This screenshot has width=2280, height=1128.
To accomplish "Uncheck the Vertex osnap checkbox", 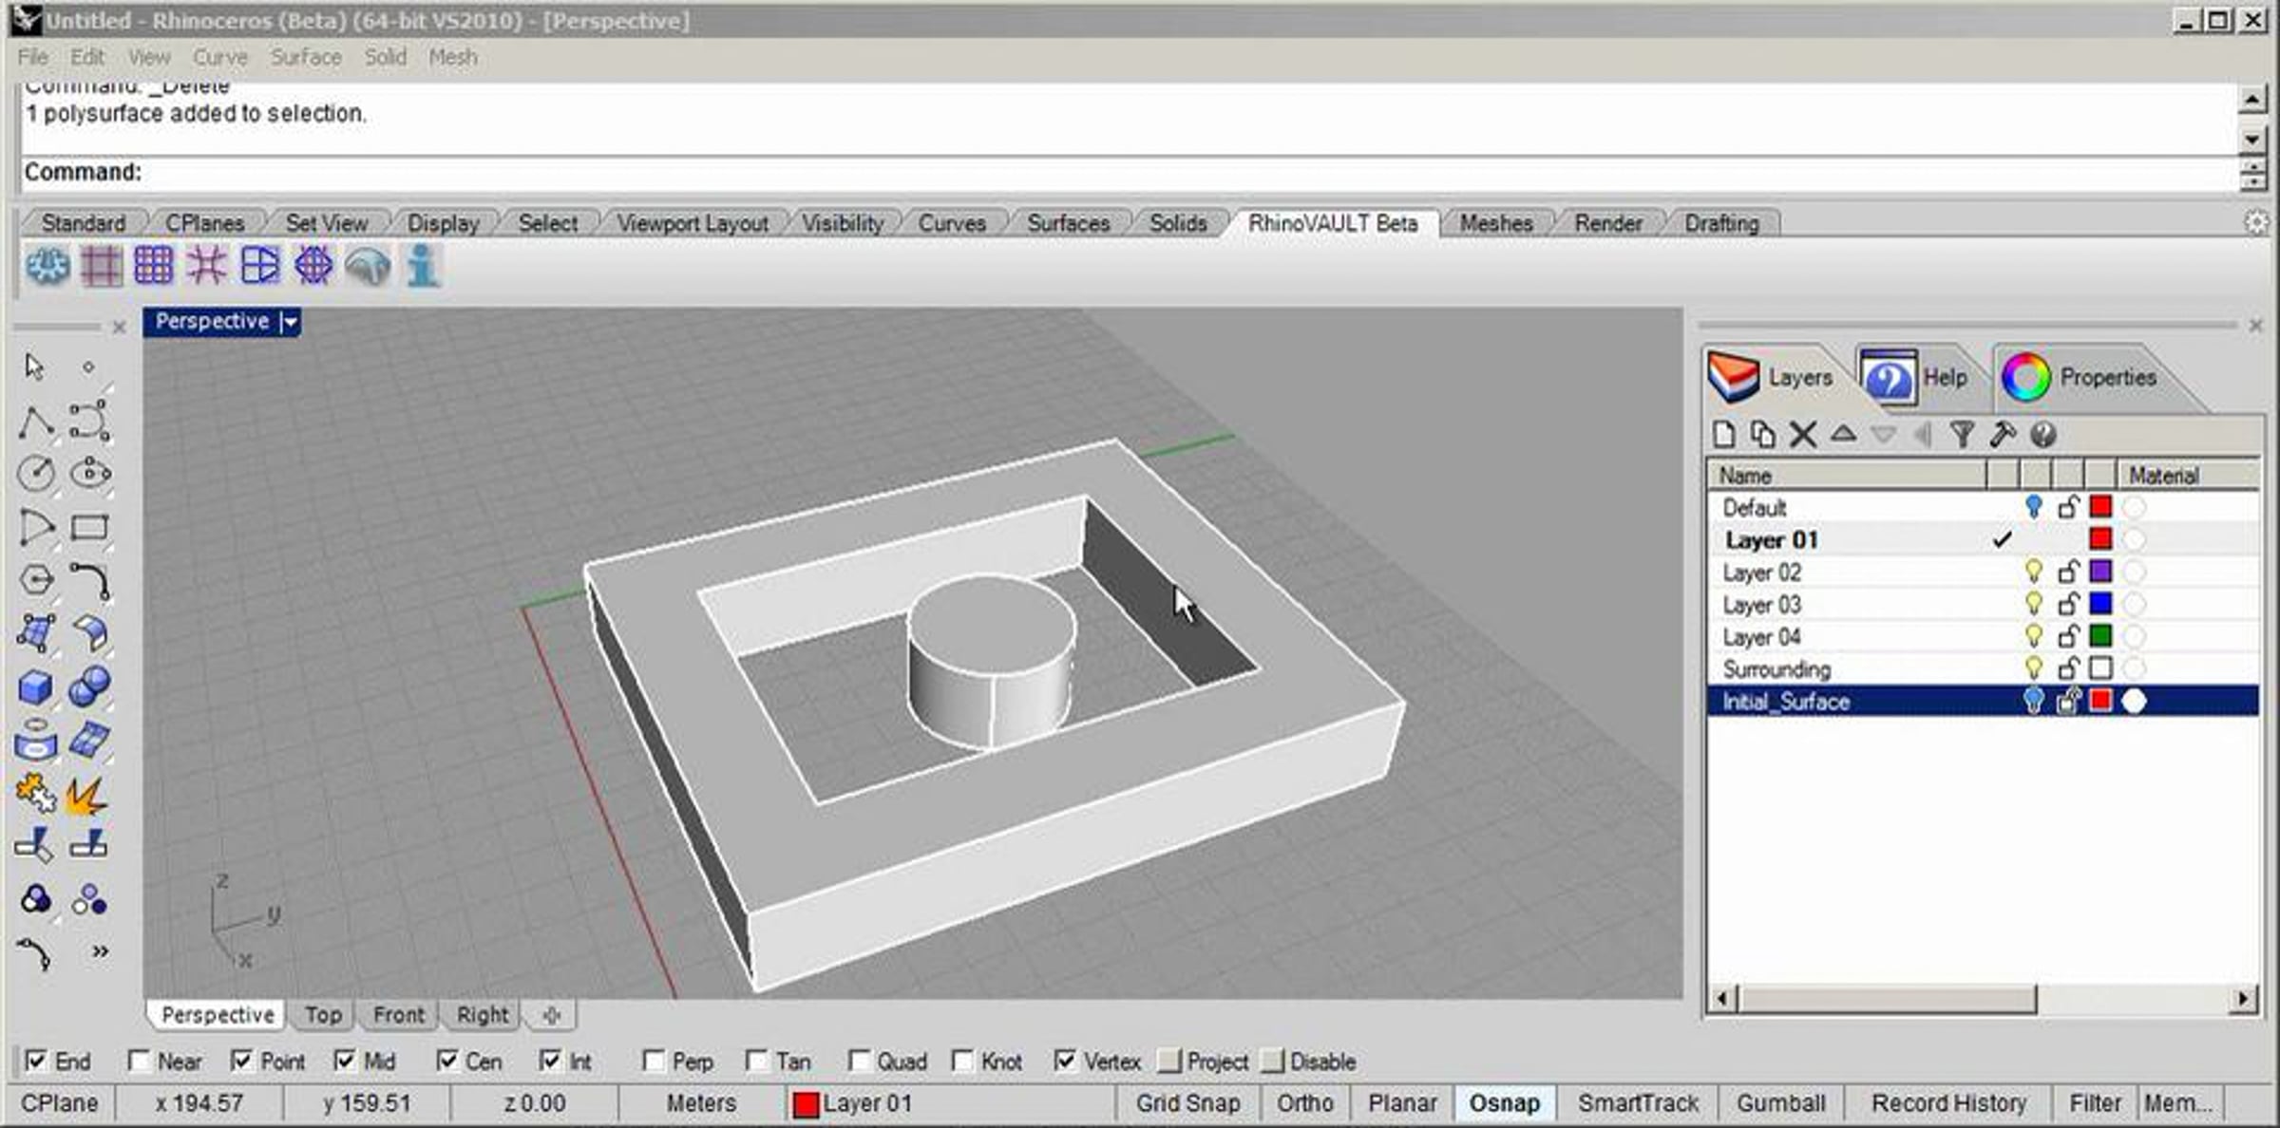I will 1066,1061.
